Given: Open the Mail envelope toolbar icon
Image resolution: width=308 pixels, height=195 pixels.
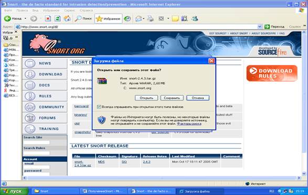Looking at the screenshot, I should 139,19.
